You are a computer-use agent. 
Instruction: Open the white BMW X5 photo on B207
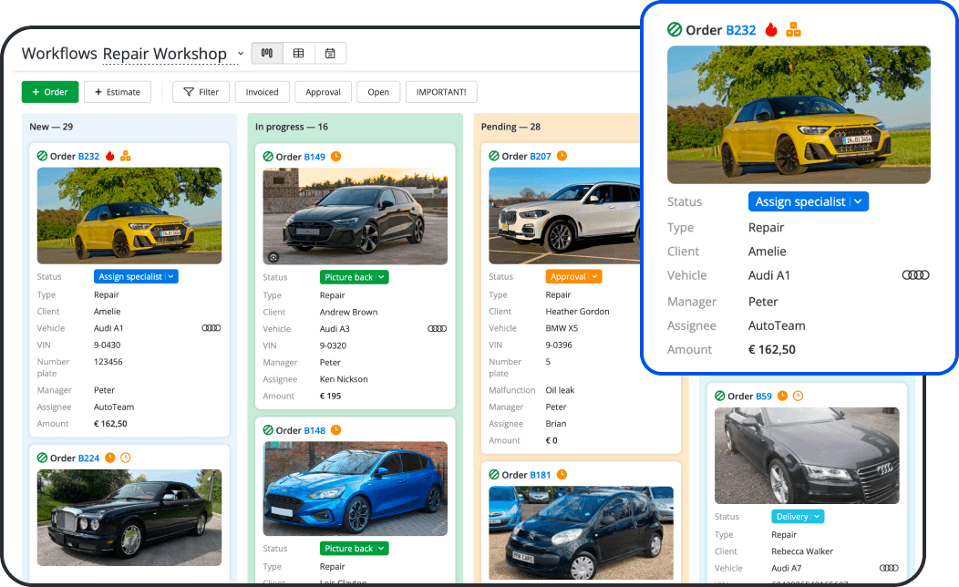click(x=564, y=216)
